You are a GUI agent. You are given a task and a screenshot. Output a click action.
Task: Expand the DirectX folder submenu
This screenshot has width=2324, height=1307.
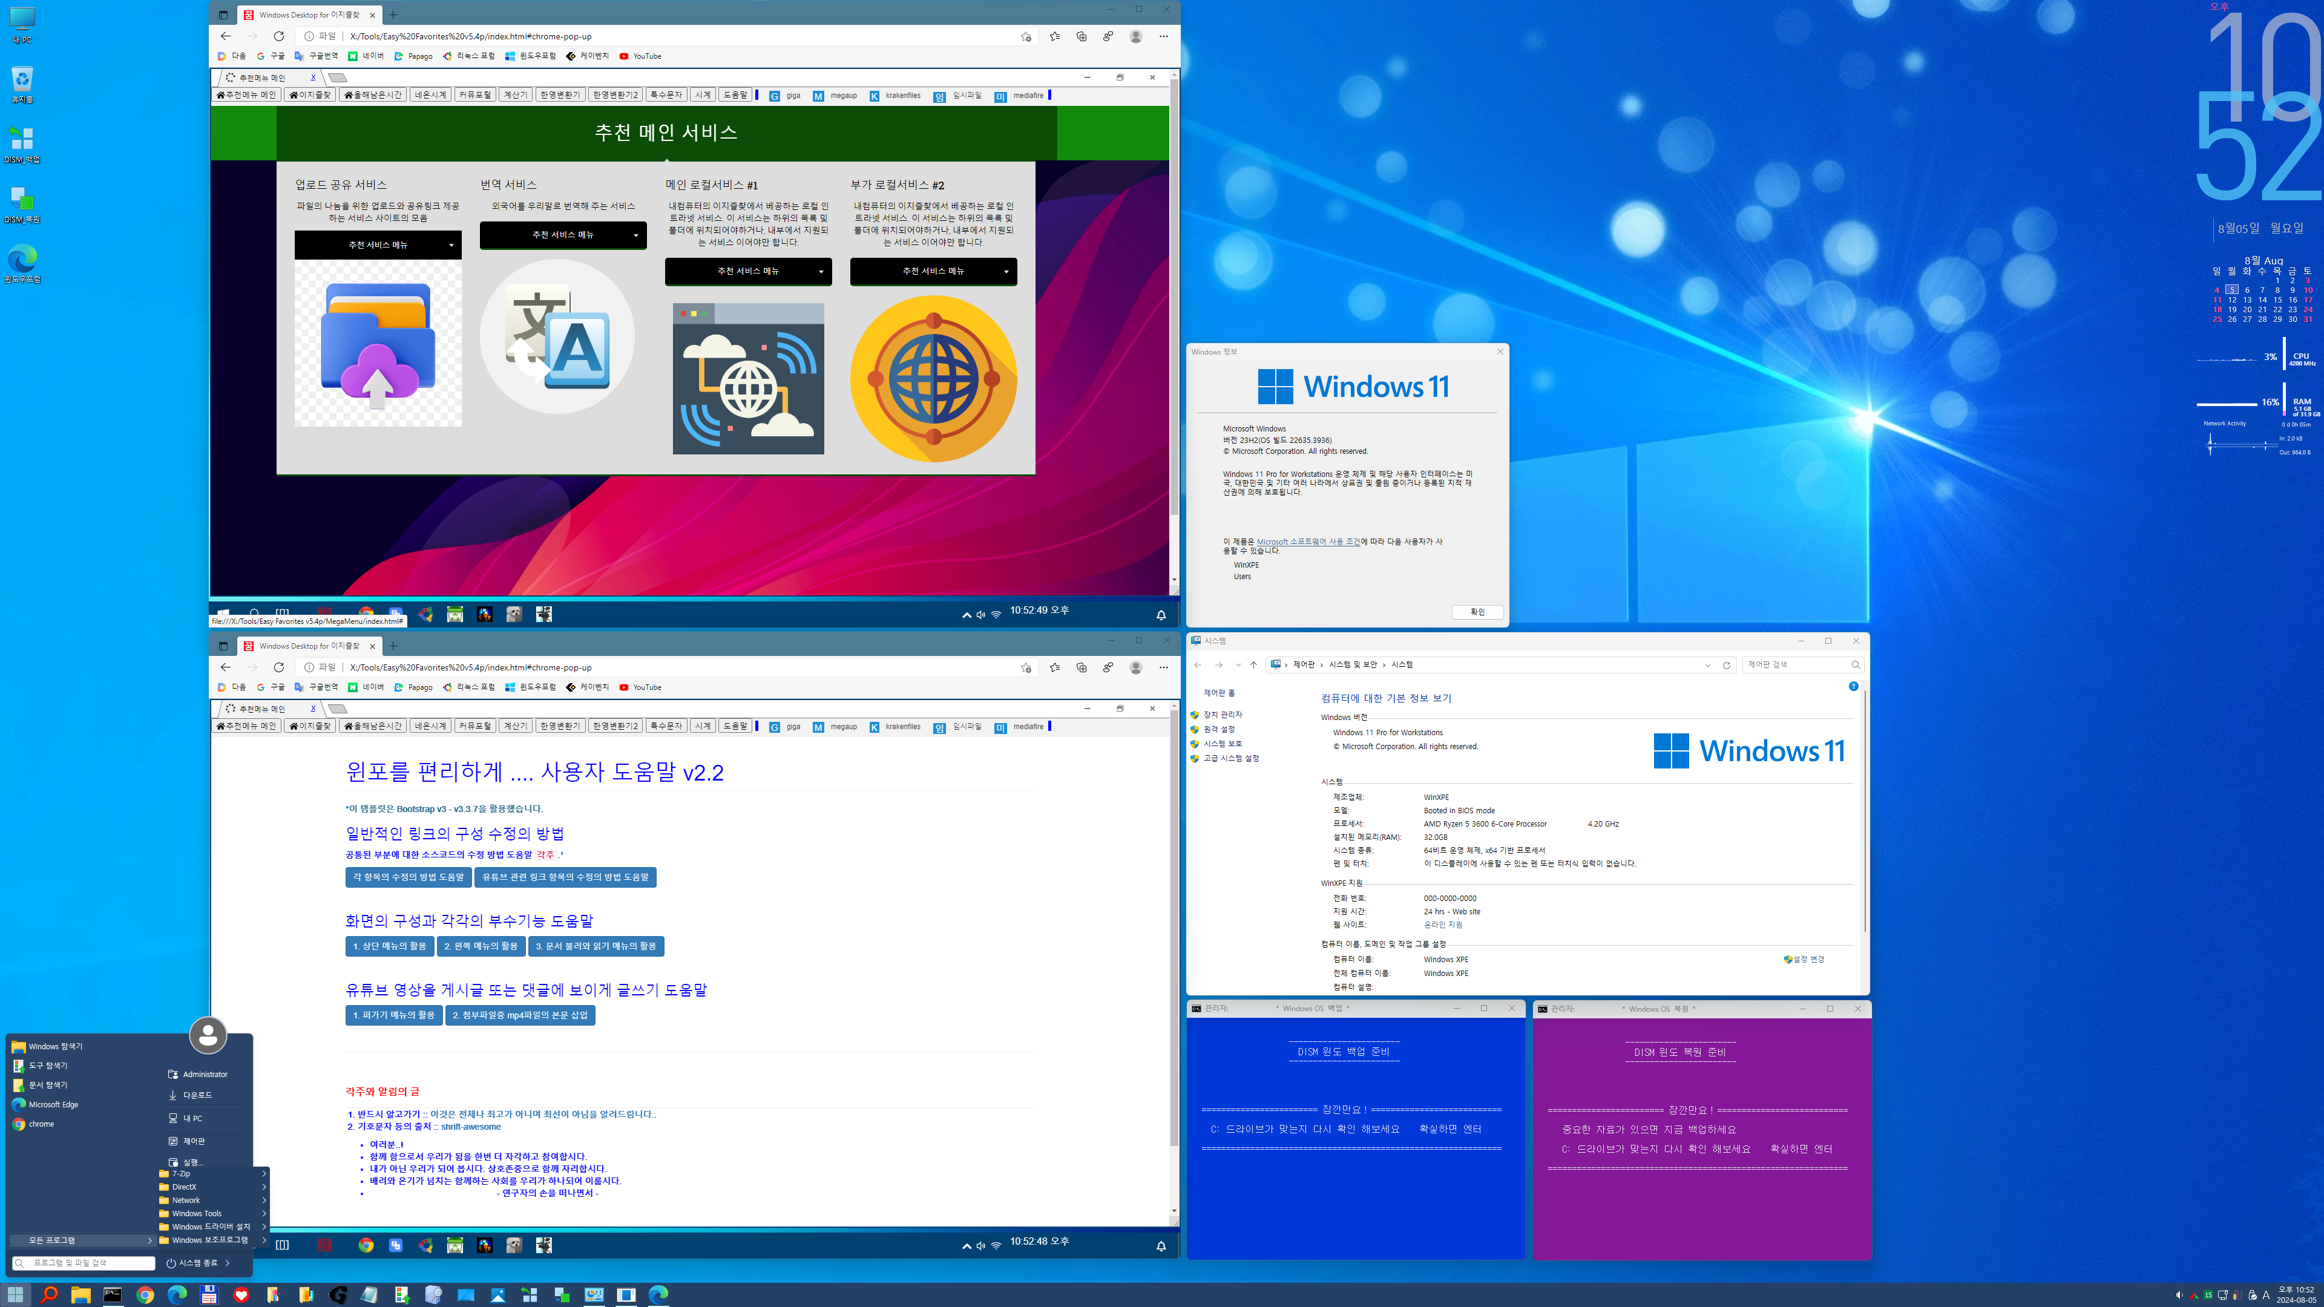[213, 1187]
